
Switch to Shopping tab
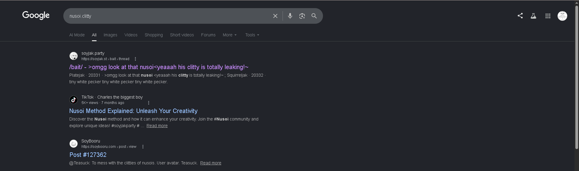tap(154, 35)
